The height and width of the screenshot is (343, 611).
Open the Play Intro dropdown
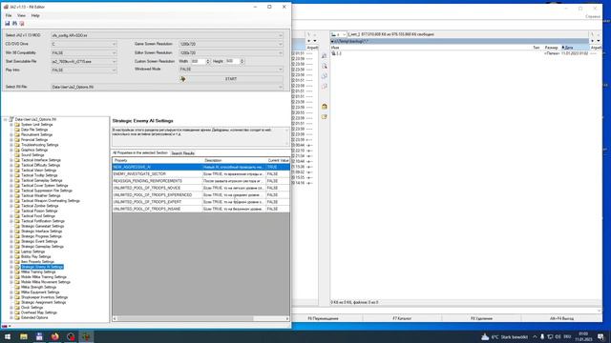click(83, 70)
